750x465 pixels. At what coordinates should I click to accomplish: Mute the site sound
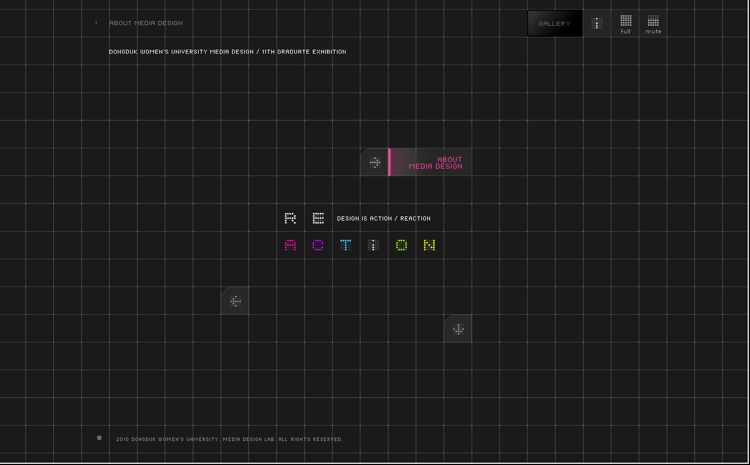pyautogui.click(x=653, y=25)
